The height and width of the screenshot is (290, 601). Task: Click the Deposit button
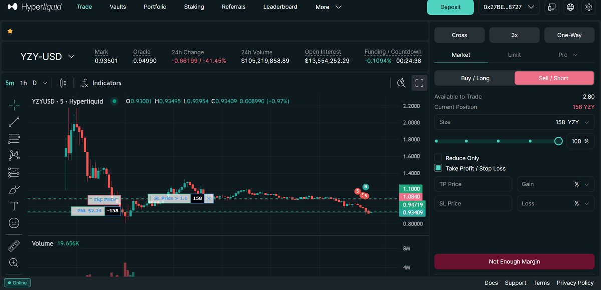click(x=450, y=8)
